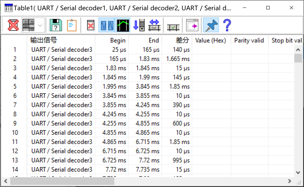Click the blue down-arrow auto-scroll icon
304x187 pixels.
click(x=139, y=25)
